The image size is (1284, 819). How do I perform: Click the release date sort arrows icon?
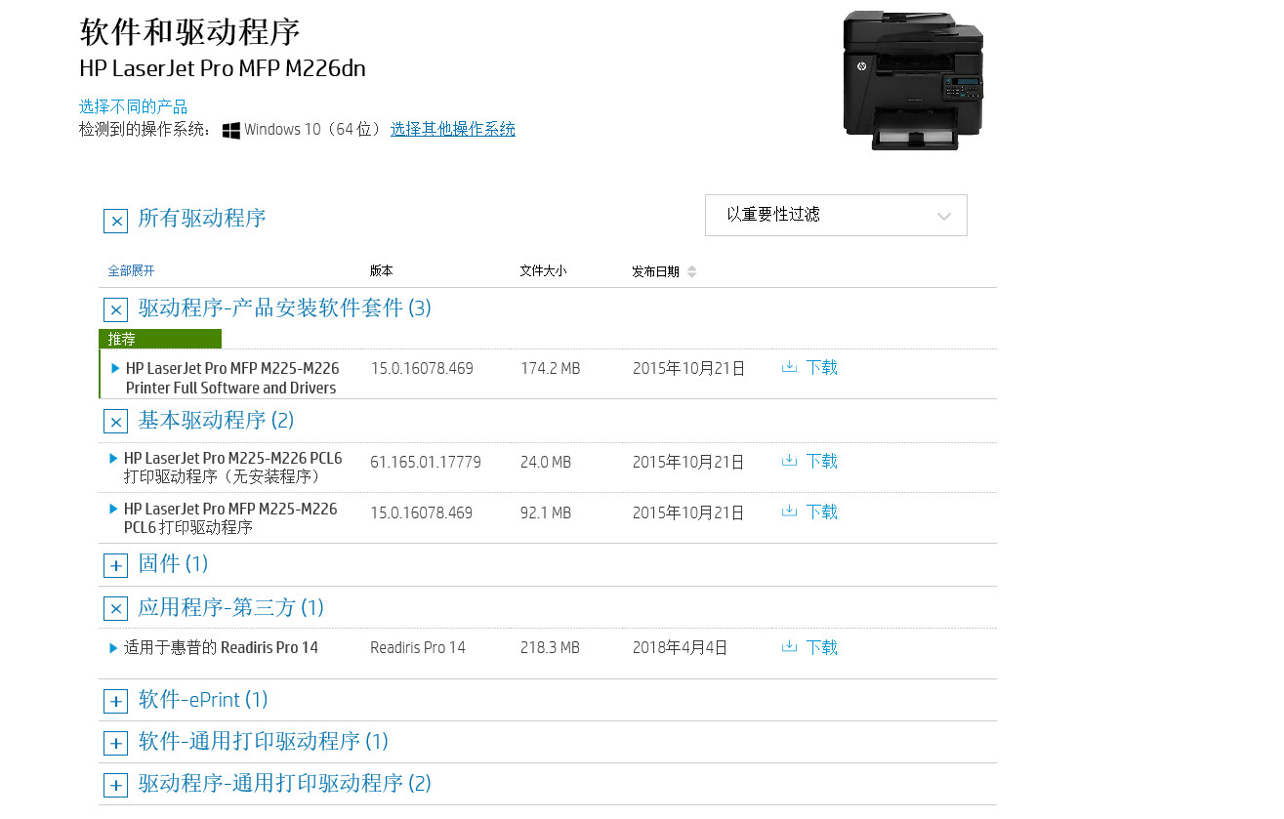(691, 271)
